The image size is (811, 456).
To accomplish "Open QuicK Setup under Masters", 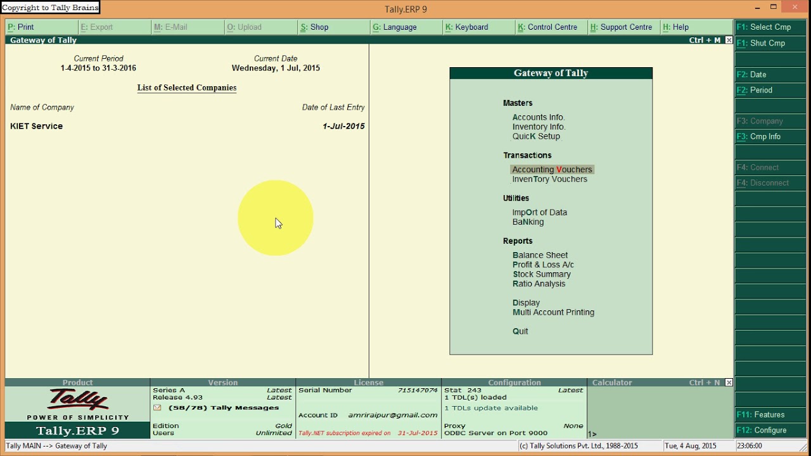I will 536,136.
